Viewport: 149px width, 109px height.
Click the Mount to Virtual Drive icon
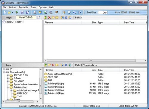click(51, 13)
